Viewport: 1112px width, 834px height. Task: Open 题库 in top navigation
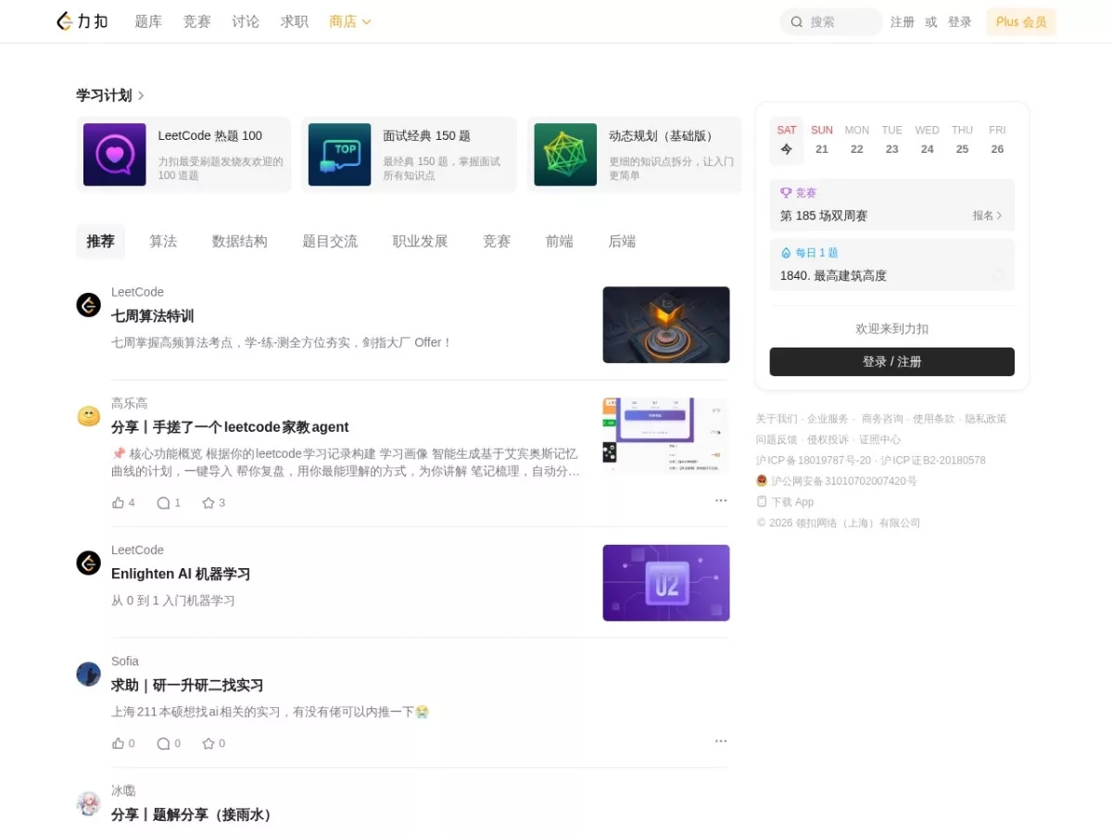click(x=148, y=21)
